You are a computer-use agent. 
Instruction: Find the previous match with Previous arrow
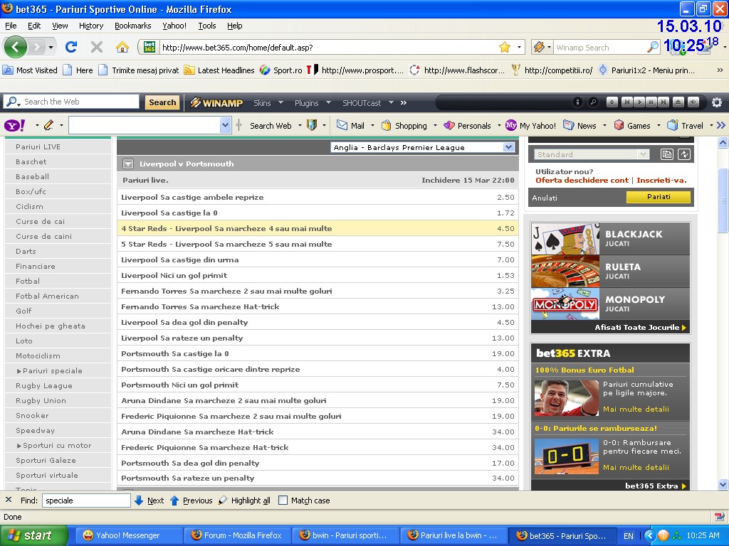191,500
